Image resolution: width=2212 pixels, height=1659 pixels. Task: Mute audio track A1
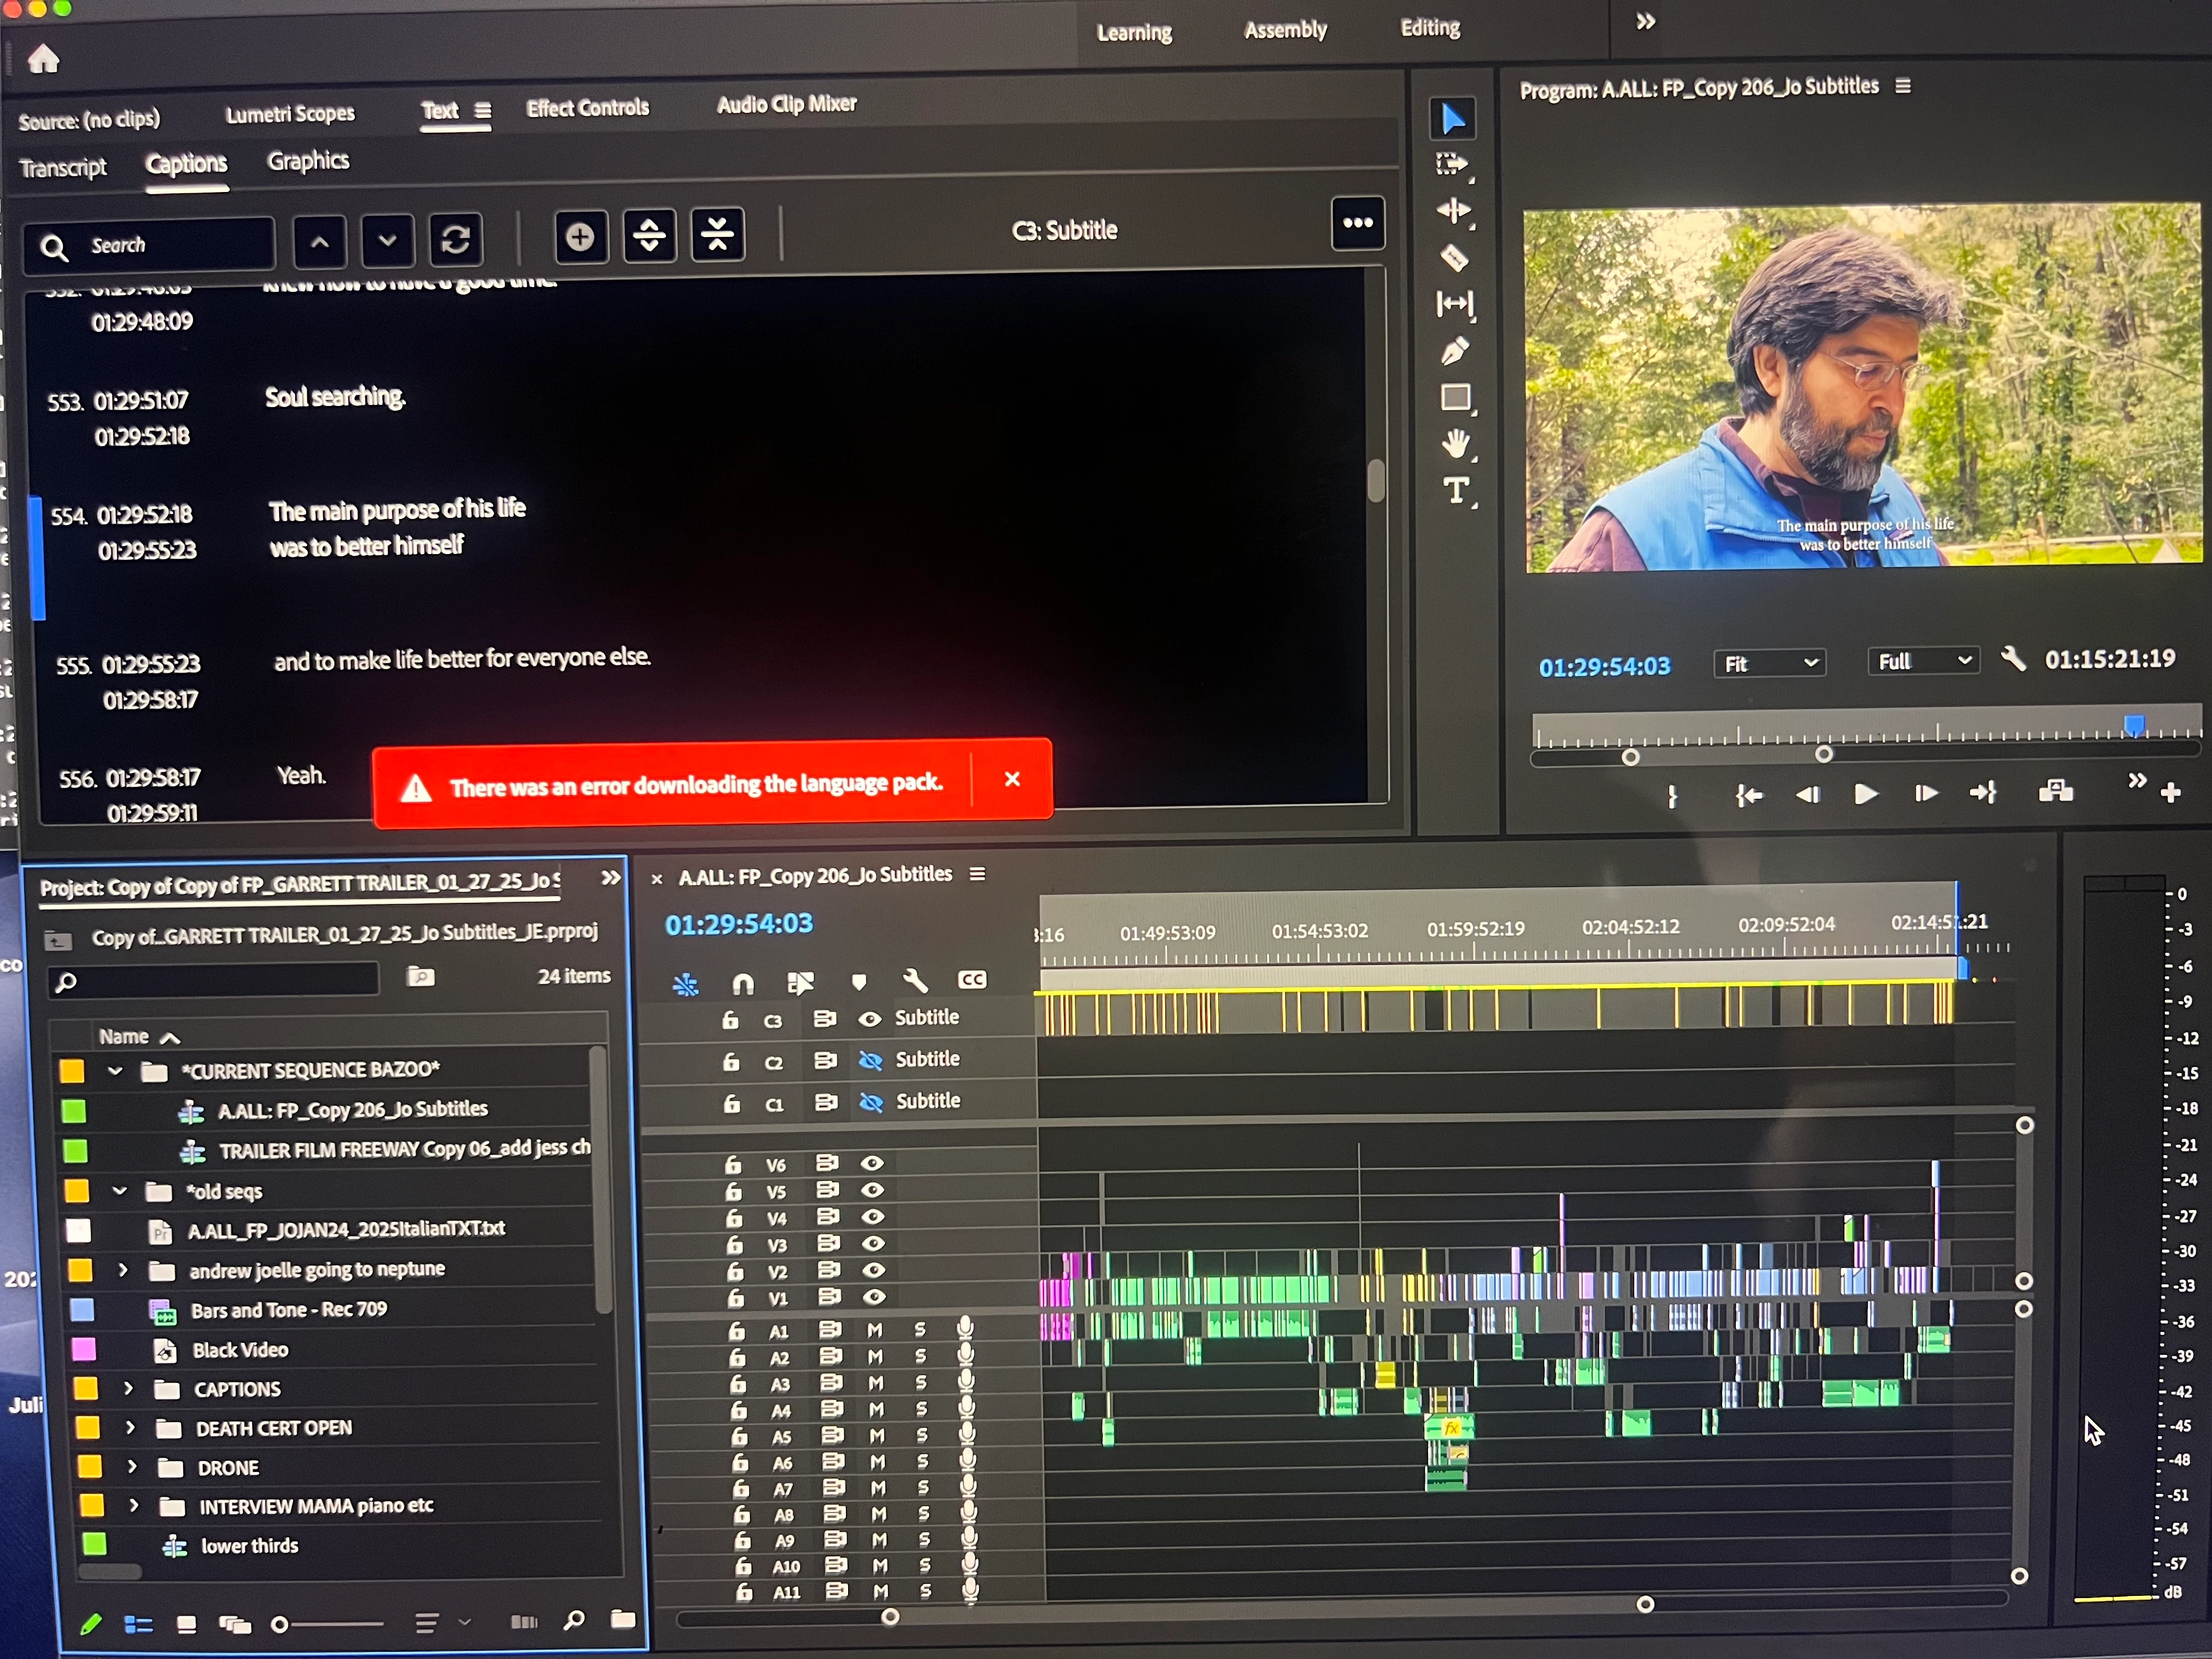[875, 1330]
